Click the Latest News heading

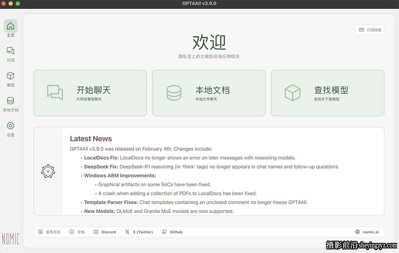[91, 139]
